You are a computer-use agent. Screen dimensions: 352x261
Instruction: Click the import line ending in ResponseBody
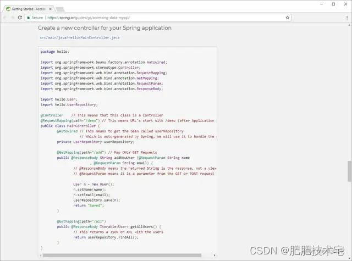(102, 89)
